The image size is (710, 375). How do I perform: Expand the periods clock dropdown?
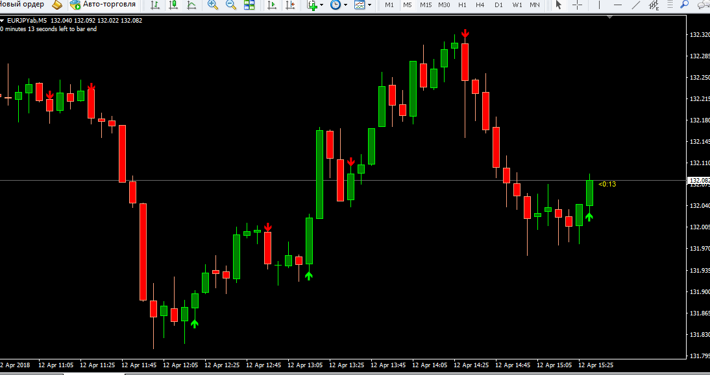(x=345, y=5)
